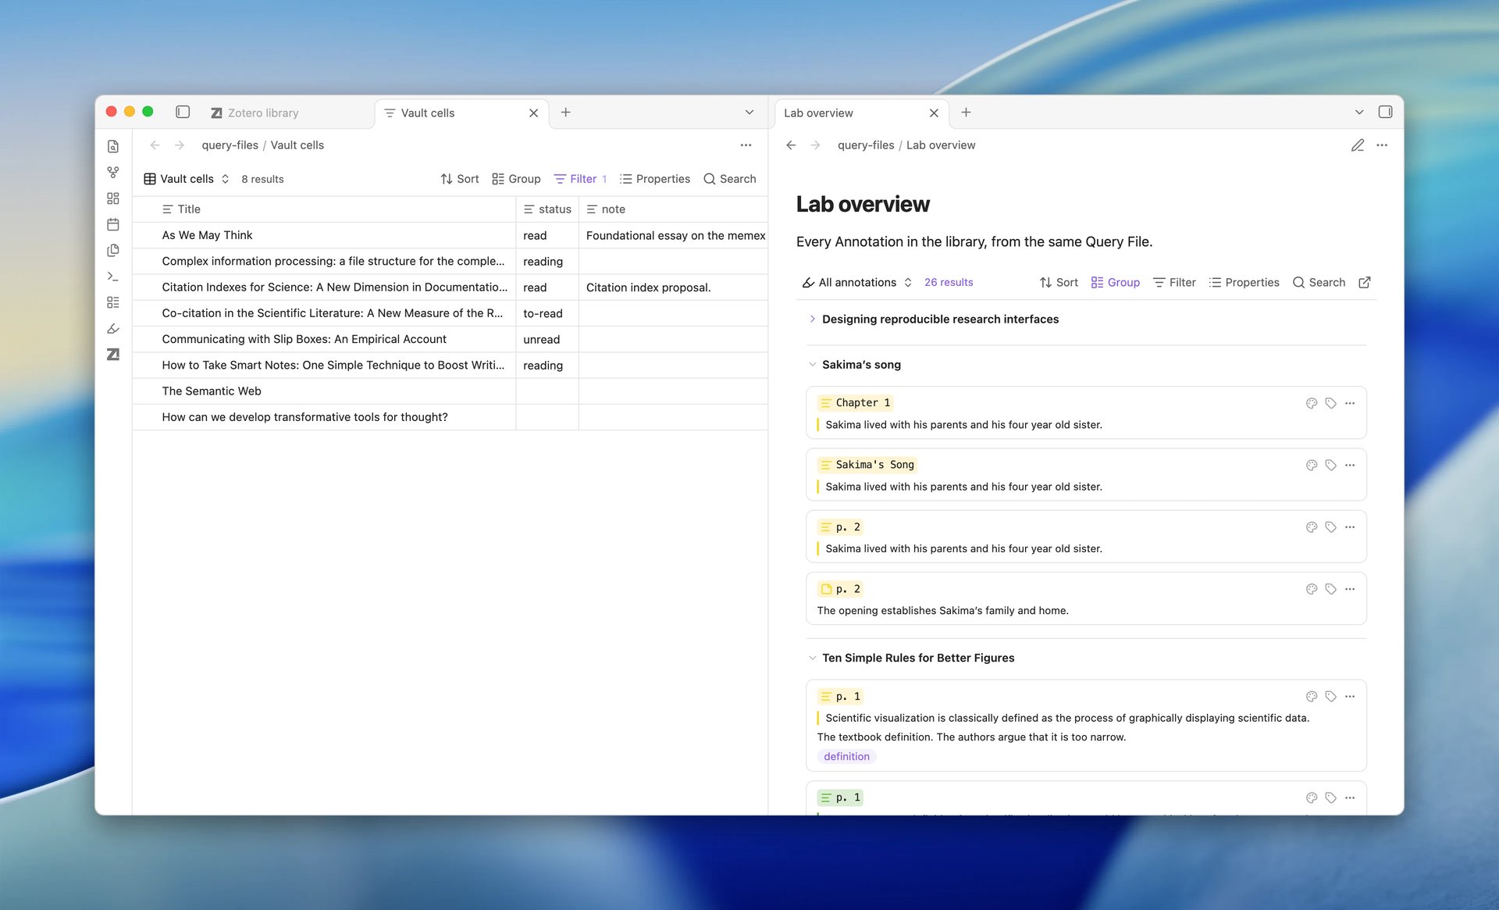Add a tag to the Chapter 1 annotation
The width and height of the screenshot is (1499, 910).
pos(1331,403)
